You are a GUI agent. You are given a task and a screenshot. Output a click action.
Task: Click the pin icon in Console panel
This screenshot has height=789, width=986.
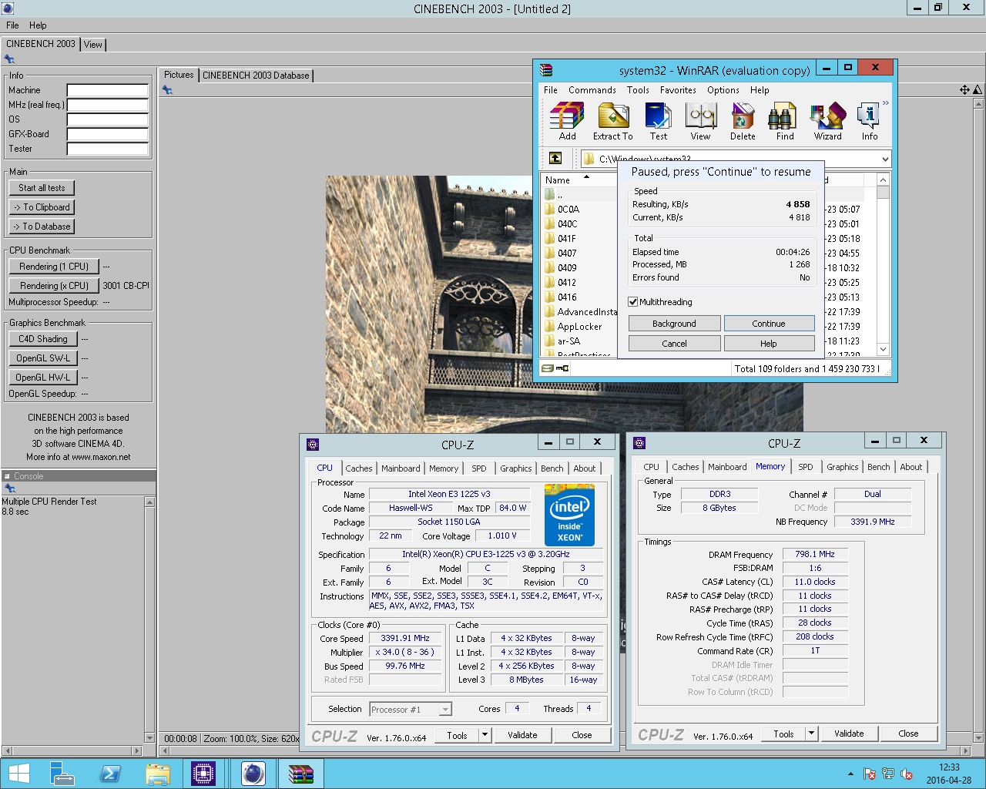[9, 489]
